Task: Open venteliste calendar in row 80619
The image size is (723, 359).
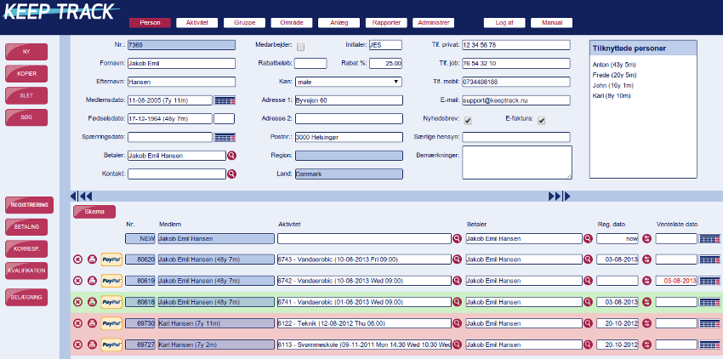Action: (709, 281)
